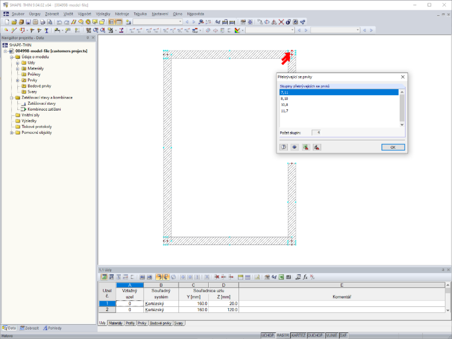Viewport: 452px width, 339px height.
Task: Click the Počet skupin value field
Action: (x=316, y=133)
